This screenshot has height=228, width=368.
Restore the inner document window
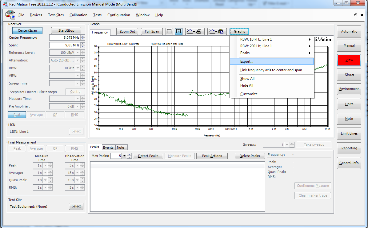[x=356, y=15]
